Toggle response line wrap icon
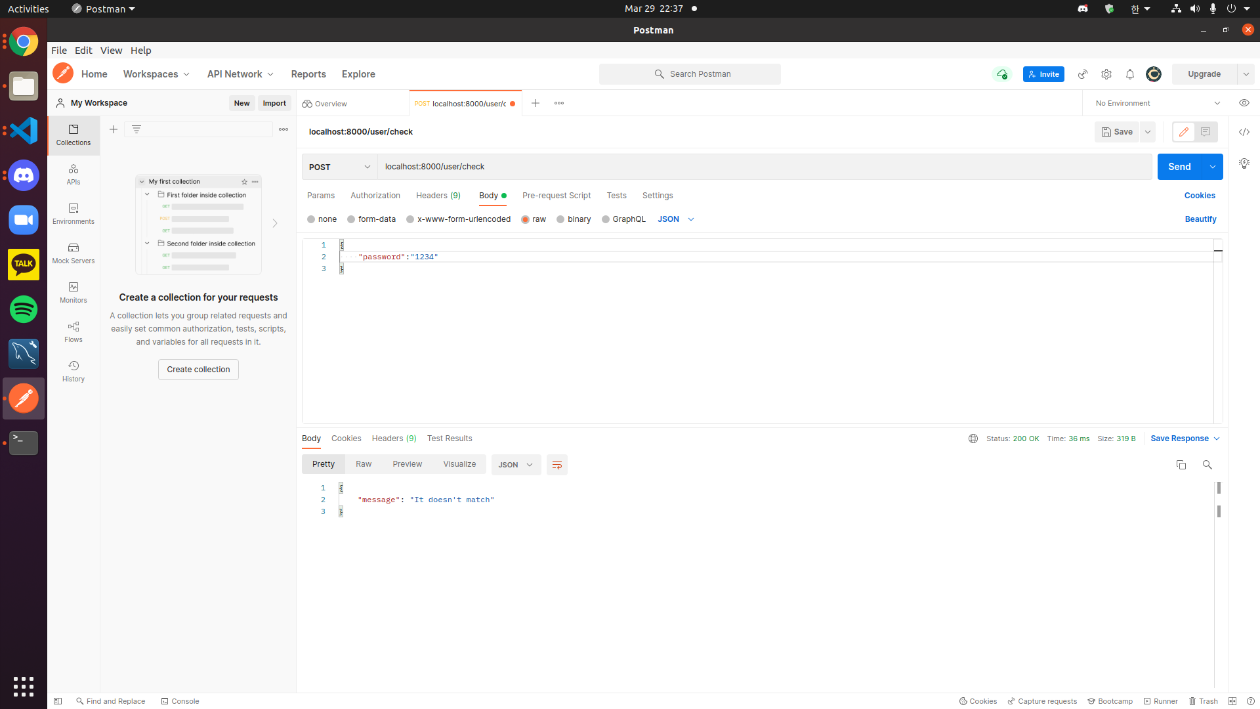The height and width of the screenshot is (709, 1260). [x=557, y=465]
